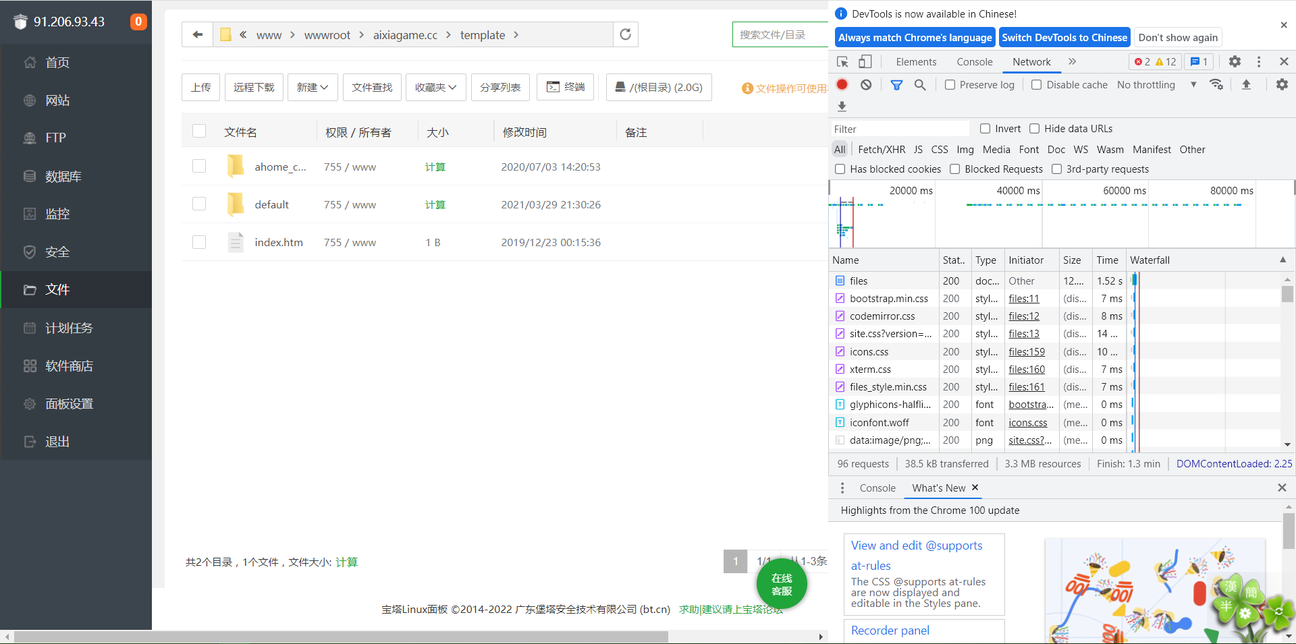Click the 搜索文件/目录 search field
Viewport: 1296px width, 644px height.
[780, 34]
